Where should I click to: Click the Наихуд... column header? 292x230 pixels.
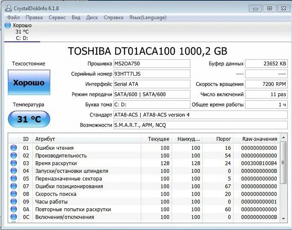pos(187,139)
